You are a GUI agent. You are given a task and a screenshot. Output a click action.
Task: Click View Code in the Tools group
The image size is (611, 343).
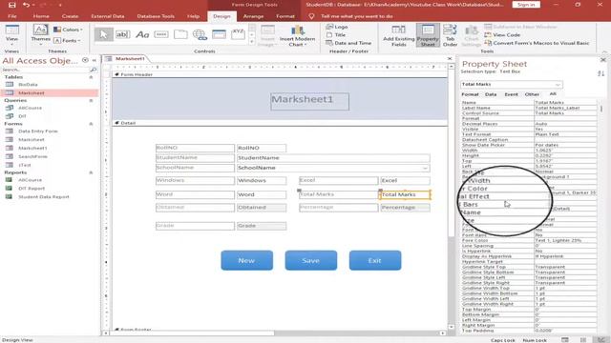pos(502,35)
